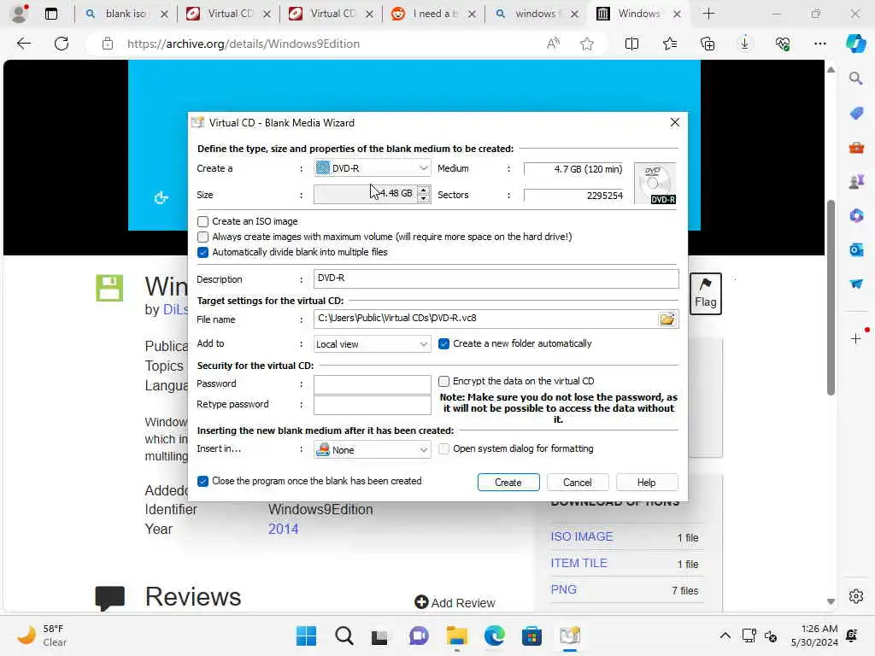Open the Copilot icon in Edge

[x=855, y=44]
